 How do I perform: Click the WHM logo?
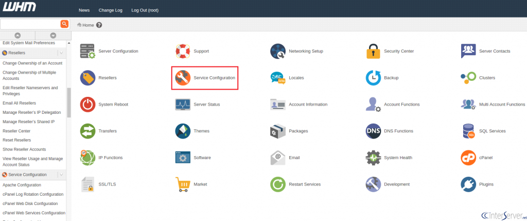click(x=19, y=7)
